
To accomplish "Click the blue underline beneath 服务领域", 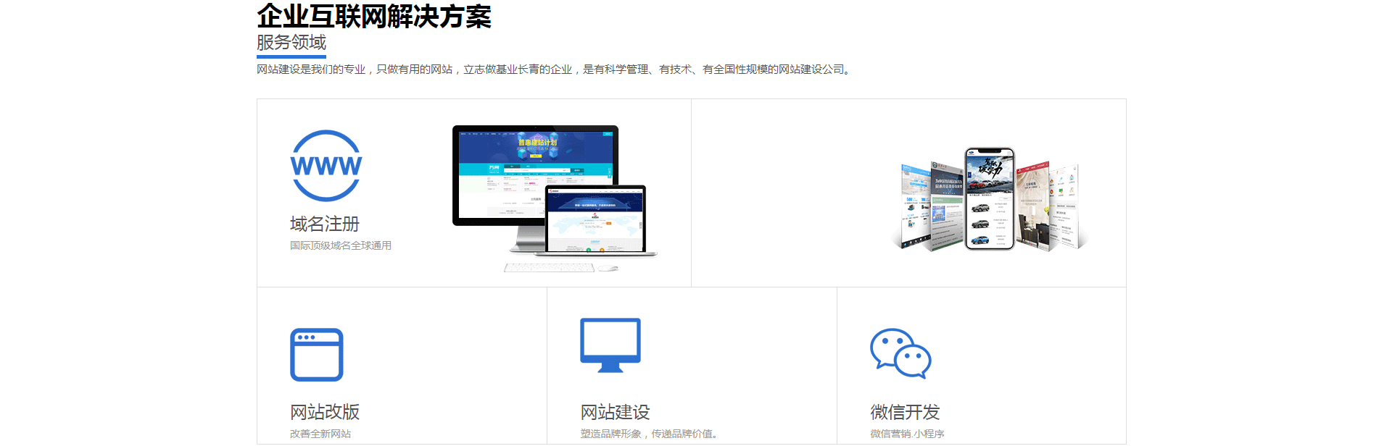I will 291,56.
